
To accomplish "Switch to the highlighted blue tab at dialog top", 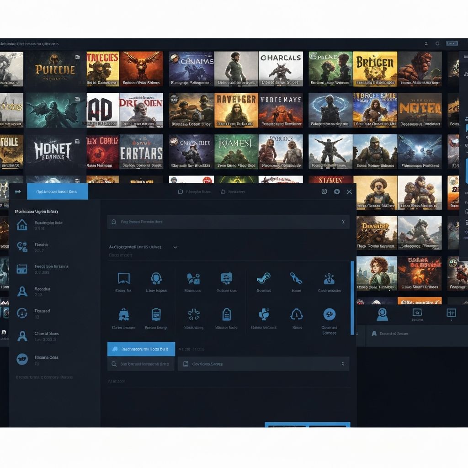I will [x=57, y=191].
